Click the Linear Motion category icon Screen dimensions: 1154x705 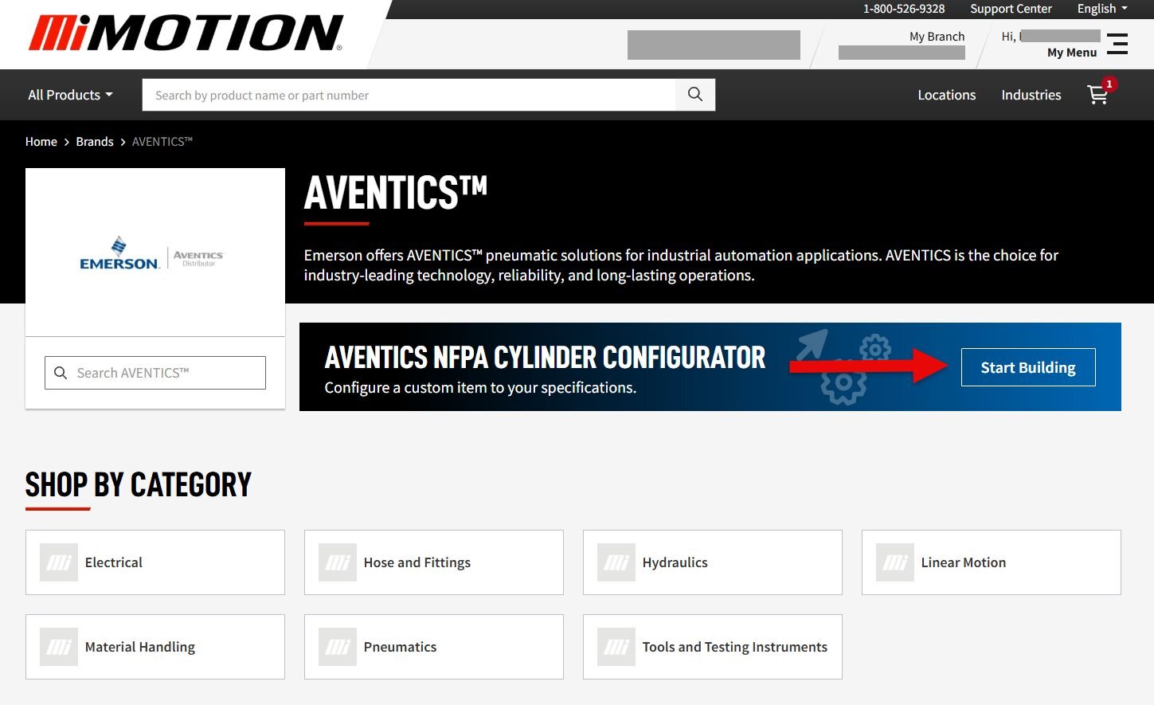pyautogui.click(x=895, y=562)
